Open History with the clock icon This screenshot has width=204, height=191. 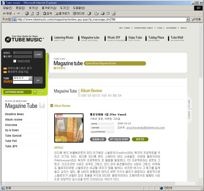tap(89, 13)
